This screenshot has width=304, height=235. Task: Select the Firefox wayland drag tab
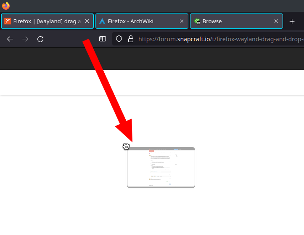(x=46, y=21)
